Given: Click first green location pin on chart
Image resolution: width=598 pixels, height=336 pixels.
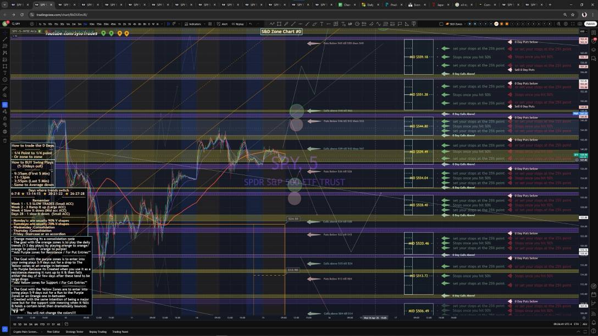Looking at the screenshot, I should coord(103,33).
